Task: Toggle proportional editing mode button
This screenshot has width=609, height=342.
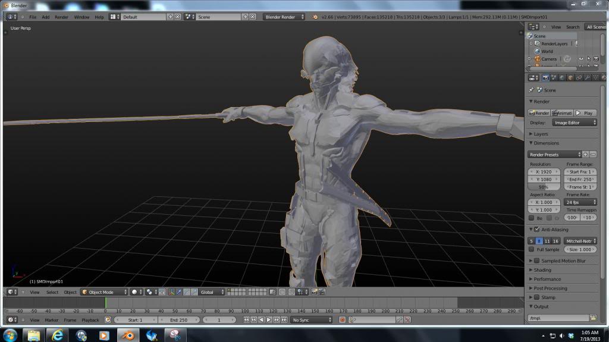Action: click(282, 292)
